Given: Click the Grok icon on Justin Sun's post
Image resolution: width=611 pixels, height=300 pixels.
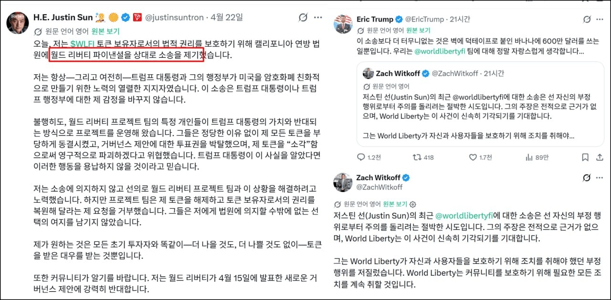Looking at the screenshot, I should coord(302,18).
